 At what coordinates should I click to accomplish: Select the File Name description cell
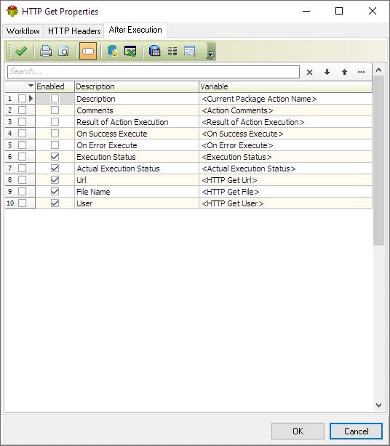(x=137, y=192)
